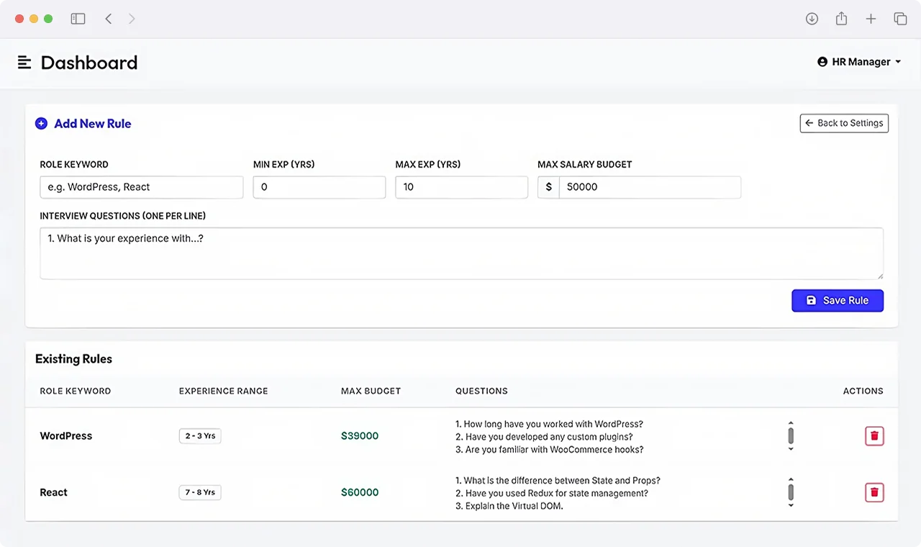
Task: Click the $39000 budget value
Action: 360,435
